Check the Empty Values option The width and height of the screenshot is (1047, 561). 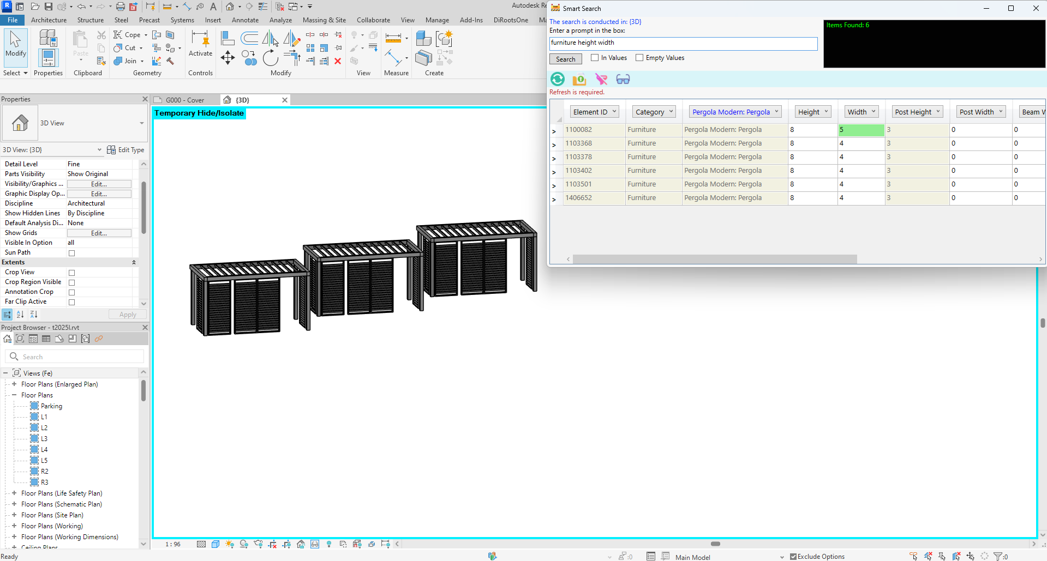[x=639, y=58]
